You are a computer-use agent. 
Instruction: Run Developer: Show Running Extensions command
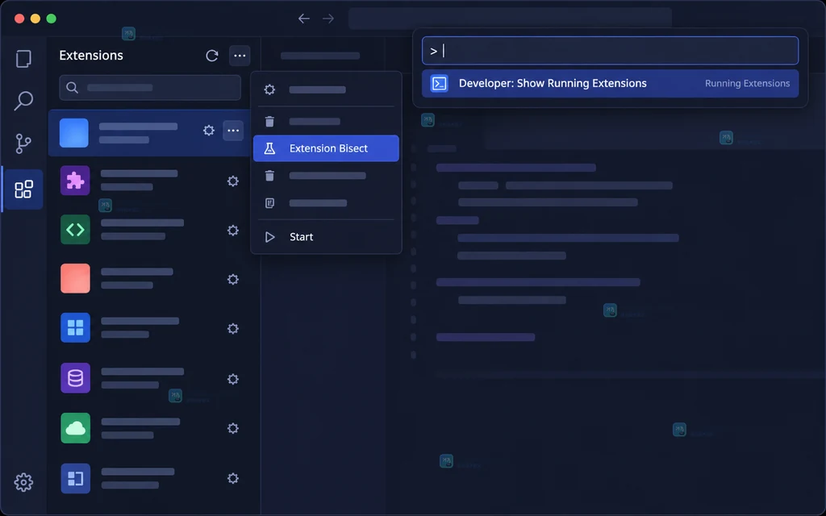click(610, 84)
